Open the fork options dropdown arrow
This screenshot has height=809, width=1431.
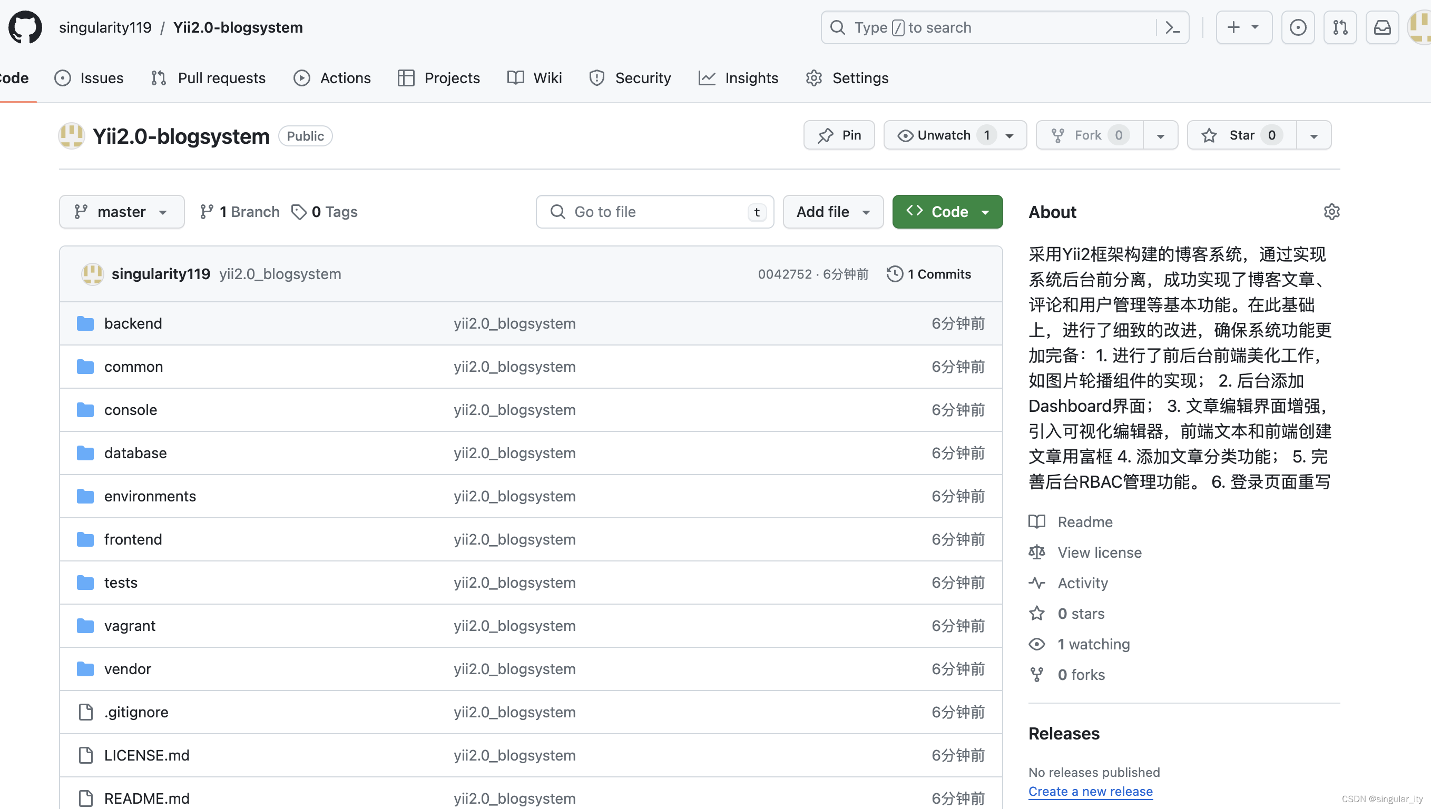[x=1160, y=135]
